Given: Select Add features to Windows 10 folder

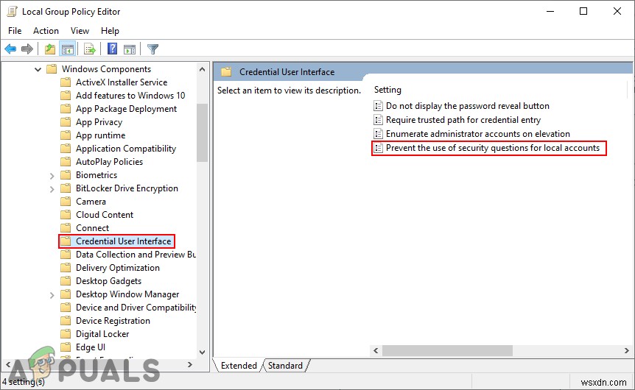Looking at the screenshot, I should (130, 96).
